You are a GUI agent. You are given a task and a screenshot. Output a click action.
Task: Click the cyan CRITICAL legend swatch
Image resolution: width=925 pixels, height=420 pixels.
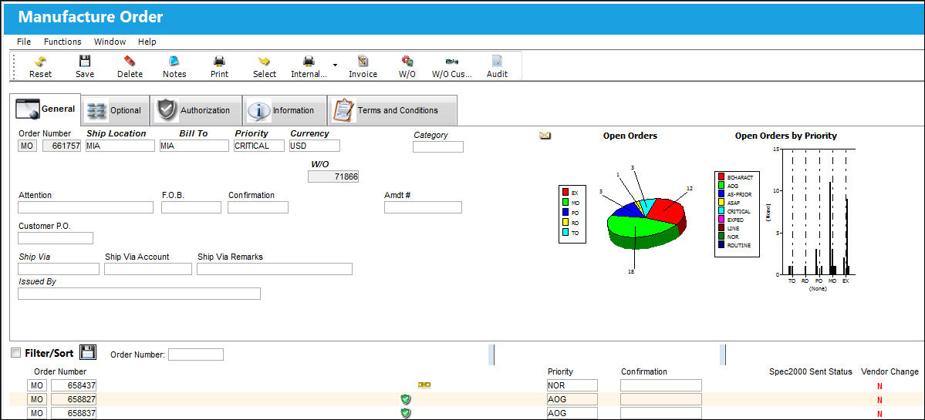pos(721,211)
